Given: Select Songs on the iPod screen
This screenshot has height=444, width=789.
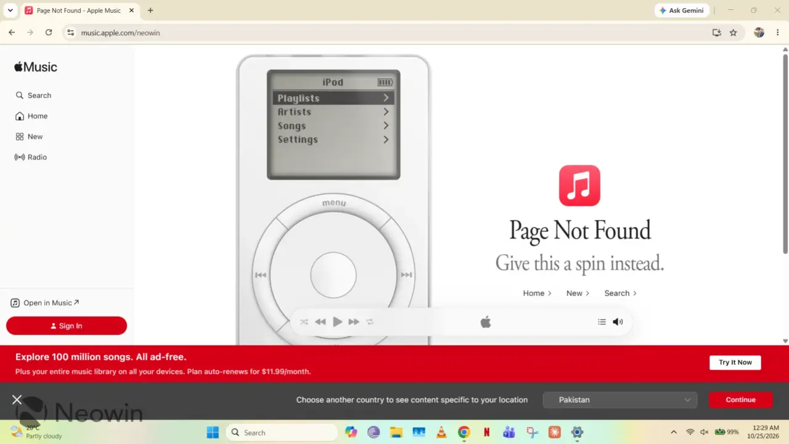Looking at the screenshot, I should coord(333,126).
